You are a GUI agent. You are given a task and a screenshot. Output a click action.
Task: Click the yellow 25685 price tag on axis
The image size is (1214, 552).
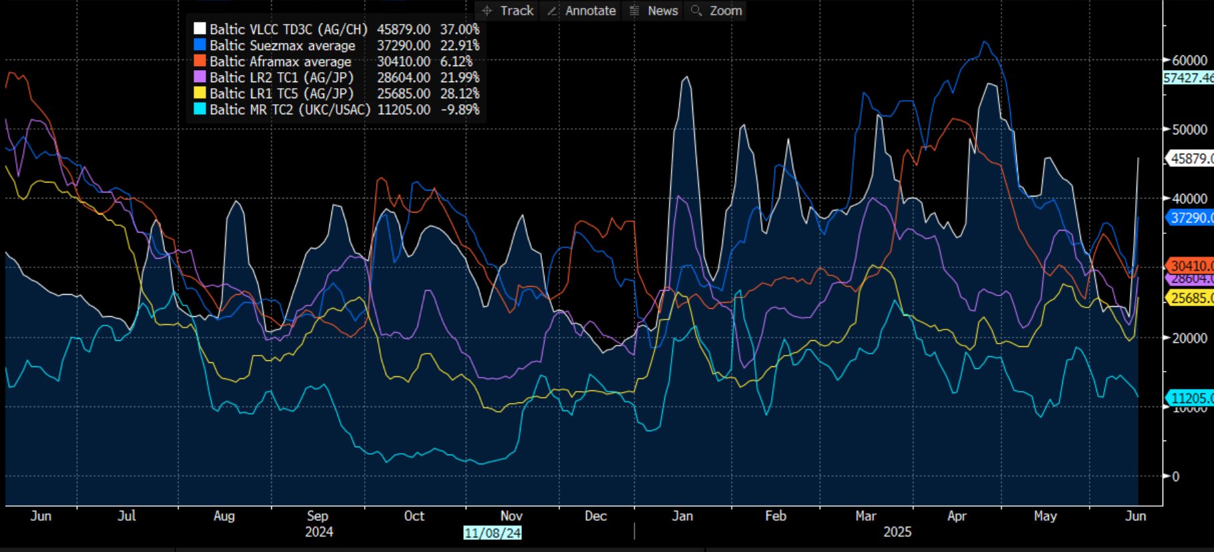point(1190,298)
